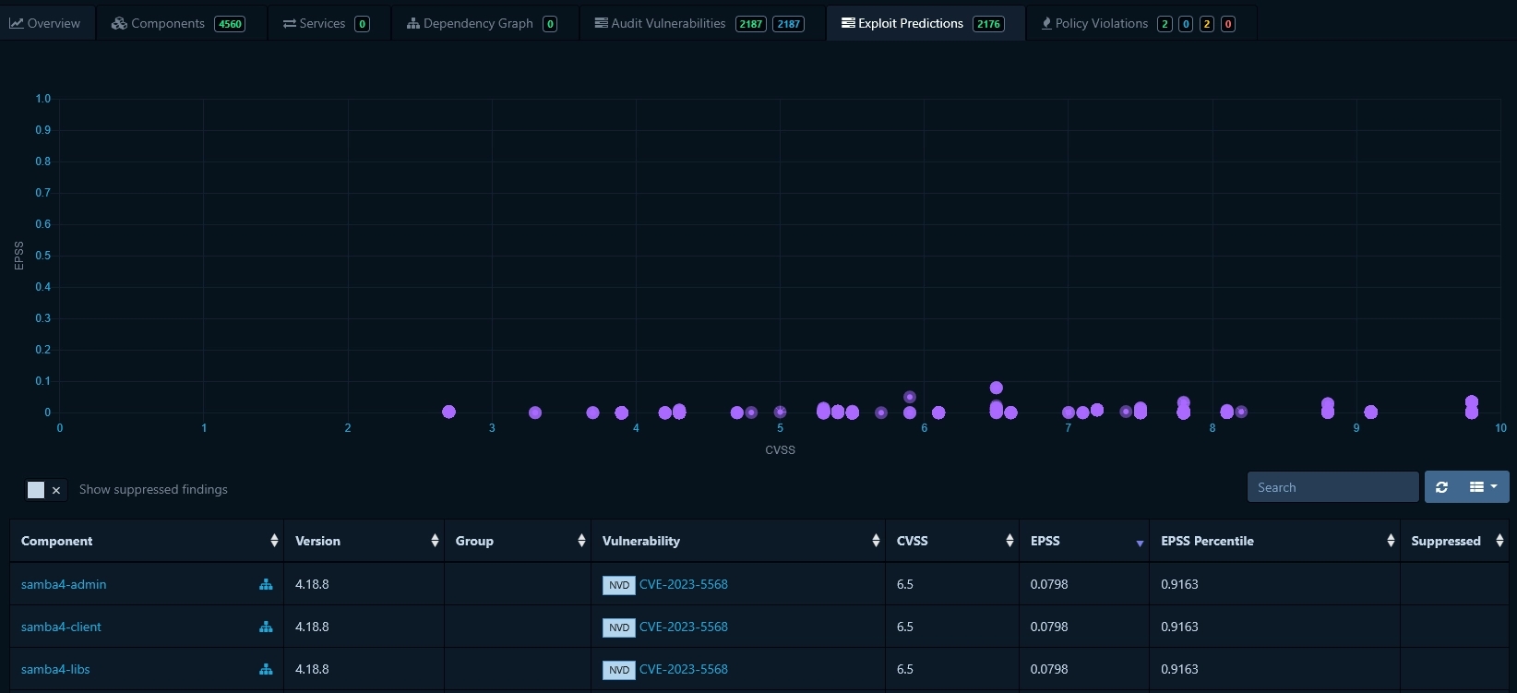
Task: Sort by Version column arrows
Action: click(435, 541)
